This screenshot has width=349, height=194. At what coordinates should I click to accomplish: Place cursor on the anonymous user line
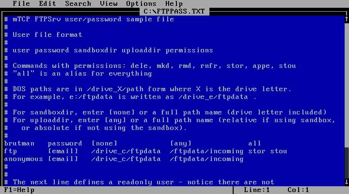tap(124, 159)
